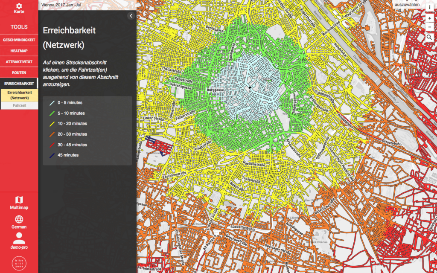The image size is (437, 273).
Task: Zoom in with the plus button
Action: pyautogui.click(x=429, y=18)
